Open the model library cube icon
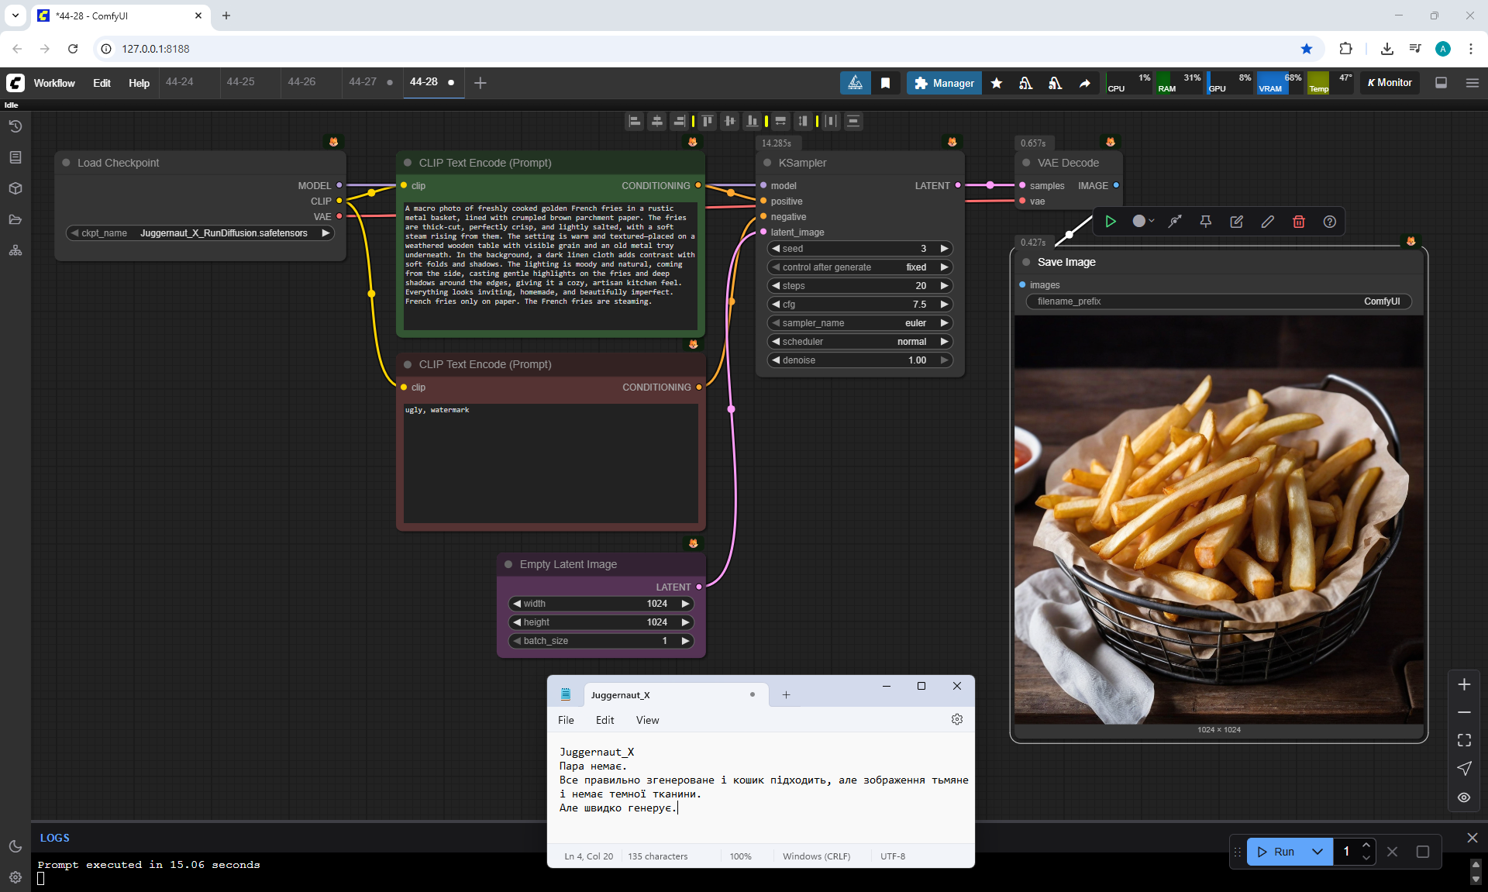 click(x=15, y=188)
